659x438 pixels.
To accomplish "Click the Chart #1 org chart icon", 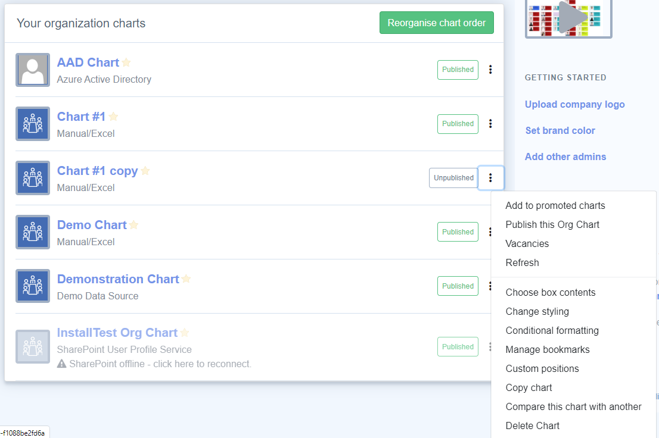I will point(33,124).
